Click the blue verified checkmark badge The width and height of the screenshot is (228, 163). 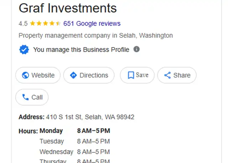(24, 50)
